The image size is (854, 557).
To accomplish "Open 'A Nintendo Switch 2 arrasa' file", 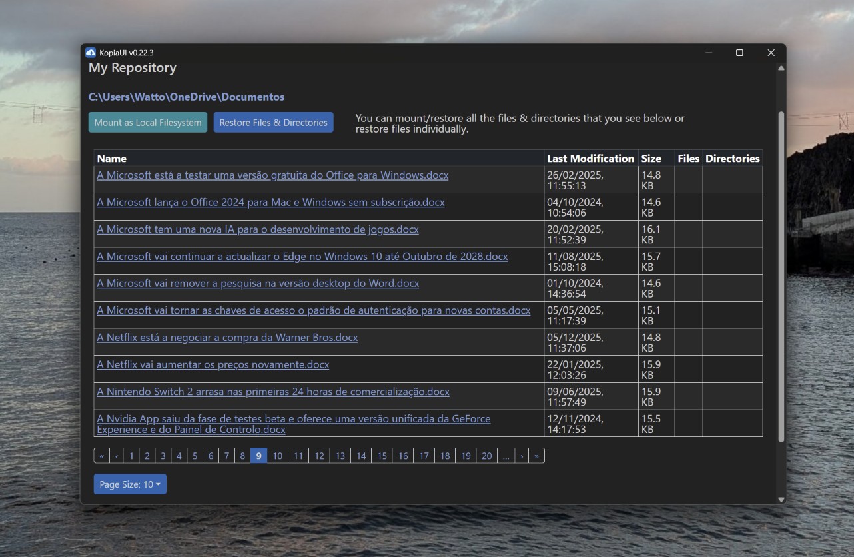I will [x=273, y=392].
